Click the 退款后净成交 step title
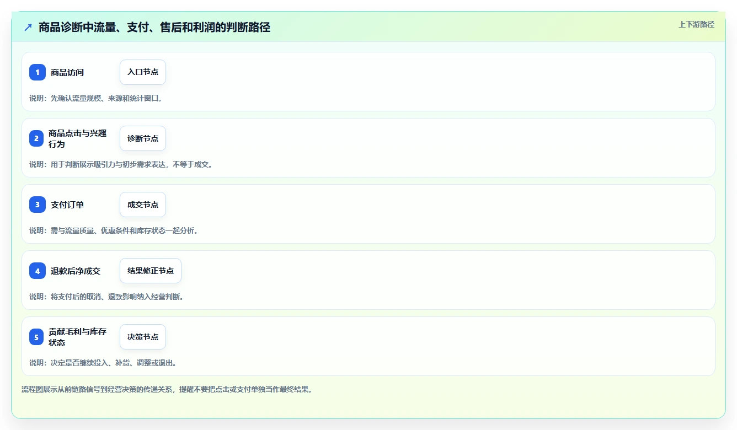 [x=76, y=271]
